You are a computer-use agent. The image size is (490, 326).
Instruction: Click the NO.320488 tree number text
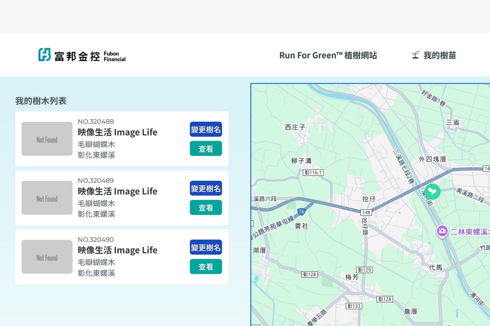click(x=96, y=122)
